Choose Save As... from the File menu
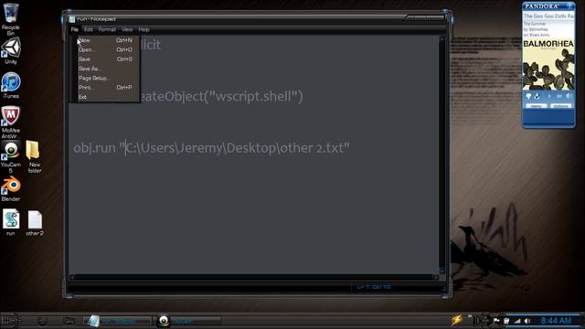 (105, 69)
